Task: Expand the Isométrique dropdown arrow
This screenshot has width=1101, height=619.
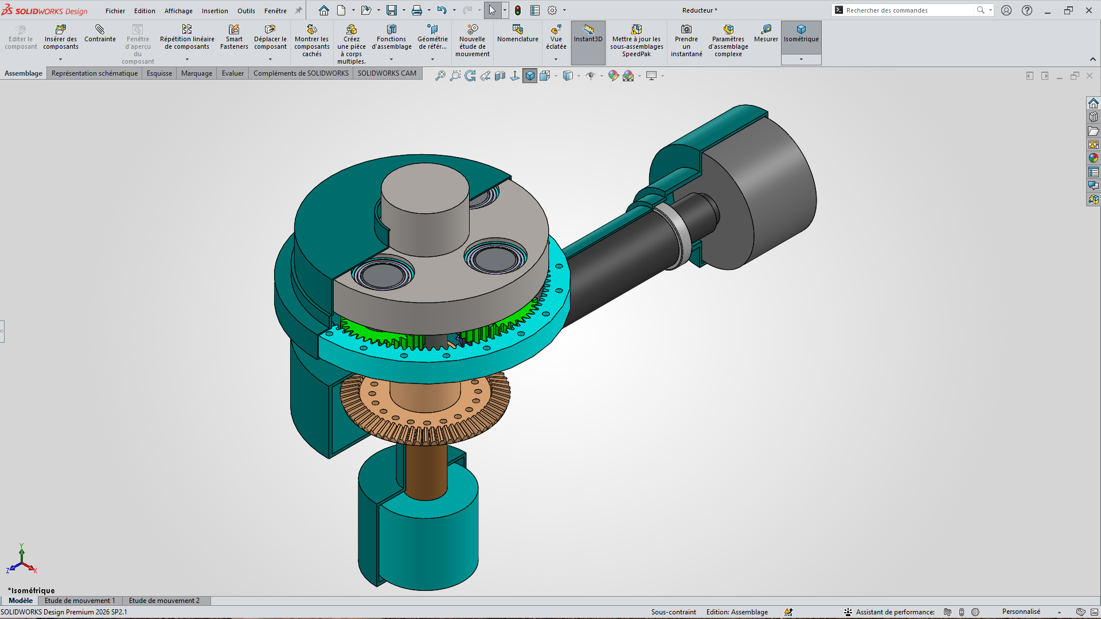Action: (801, 60)
